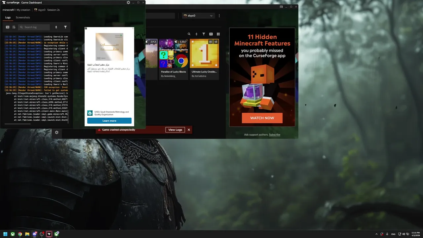Toggle the M view icon in modpack toolbar
Viewport: 423px width, 238px height.
(x=211, y=34)
